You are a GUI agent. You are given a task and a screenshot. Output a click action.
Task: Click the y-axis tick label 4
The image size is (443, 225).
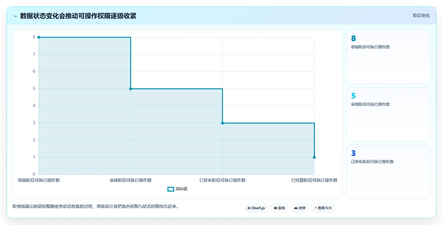coord(34,106)
